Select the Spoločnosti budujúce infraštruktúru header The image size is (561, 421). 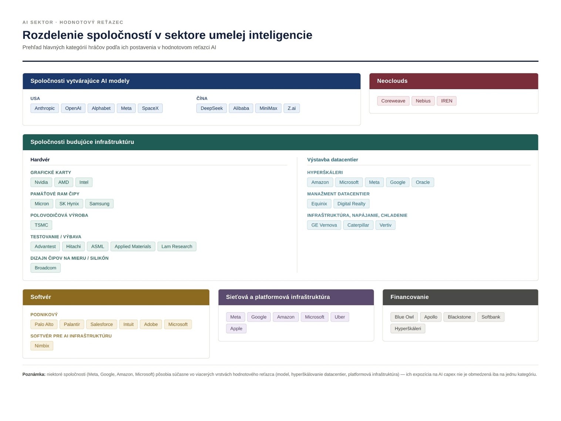click(280, 142)
